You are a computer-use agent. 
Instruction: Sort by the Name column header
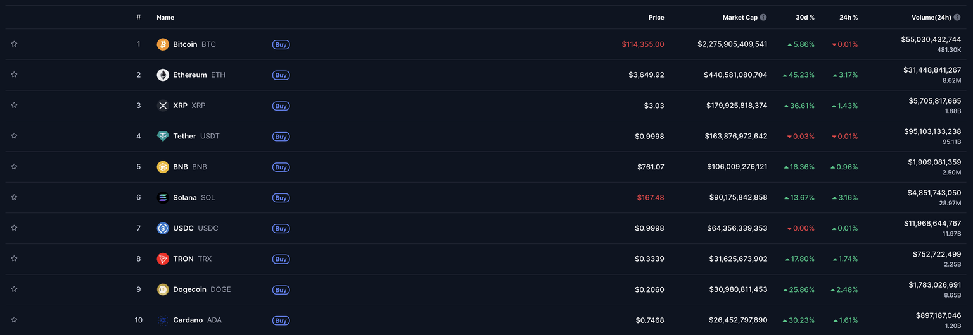point(165,18)
